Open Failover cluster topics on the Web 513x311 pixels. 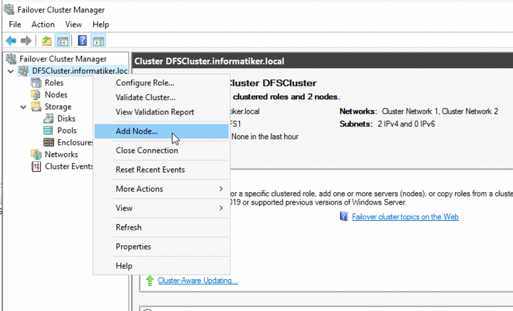[x=405, y=217]
